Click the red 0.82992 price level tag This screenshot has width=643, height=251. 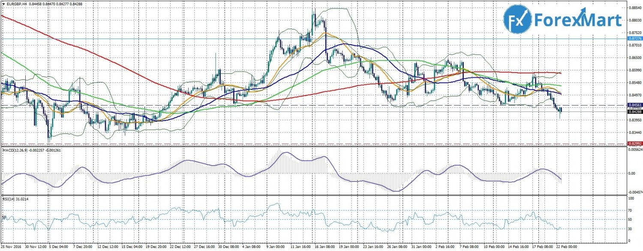pyautogui.click(x=634, y=143)
